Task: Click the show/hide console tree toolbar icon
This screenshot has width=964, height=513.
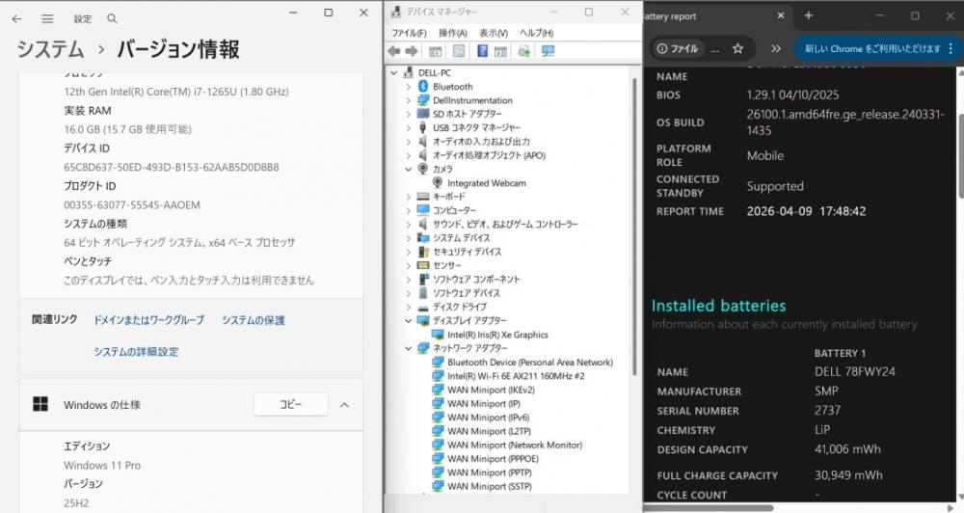Action: click(x=436, y=51)
